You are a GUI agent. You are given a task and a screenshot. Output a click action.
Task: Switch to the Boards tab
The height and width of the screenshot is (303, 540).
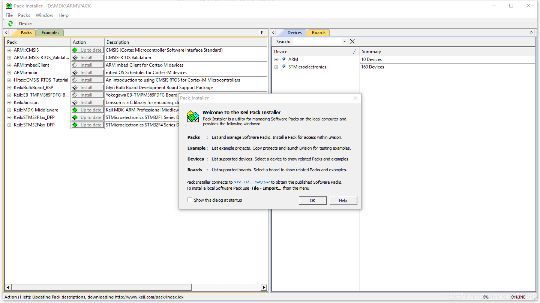pyautogui.click(x=318, y=33)
